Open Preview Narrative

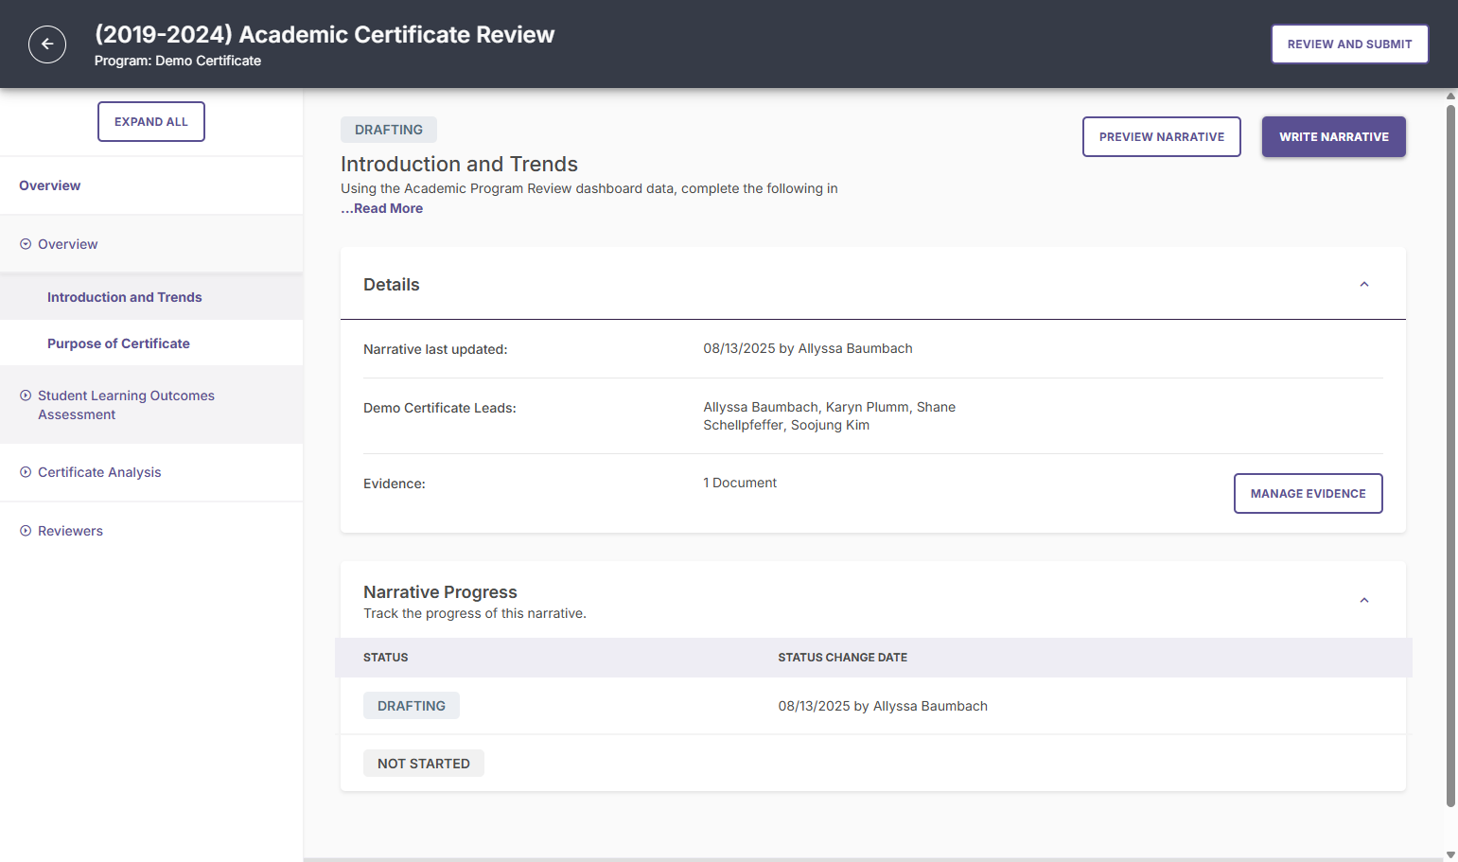click(x=1162, y=137)
